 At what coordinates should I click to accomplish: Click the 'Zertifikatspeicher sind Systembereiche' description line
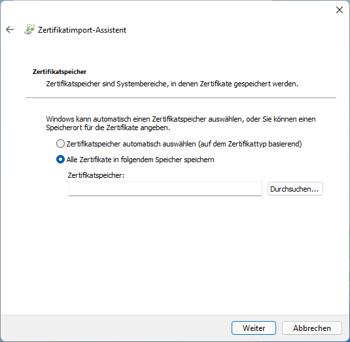click(172, 84)
